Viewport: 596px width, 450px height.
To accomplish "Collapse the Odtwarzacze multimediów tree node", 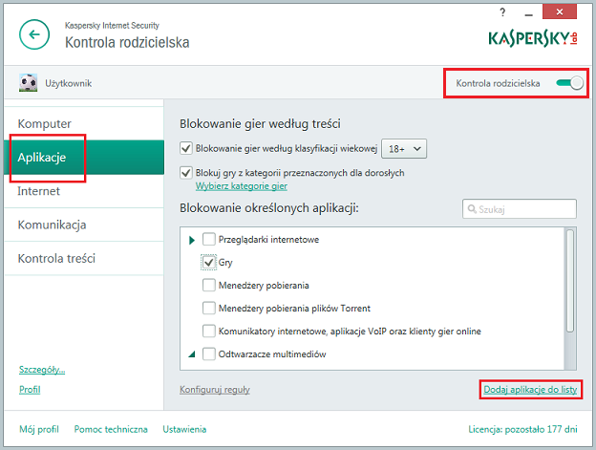I will [x=192, y=354].
